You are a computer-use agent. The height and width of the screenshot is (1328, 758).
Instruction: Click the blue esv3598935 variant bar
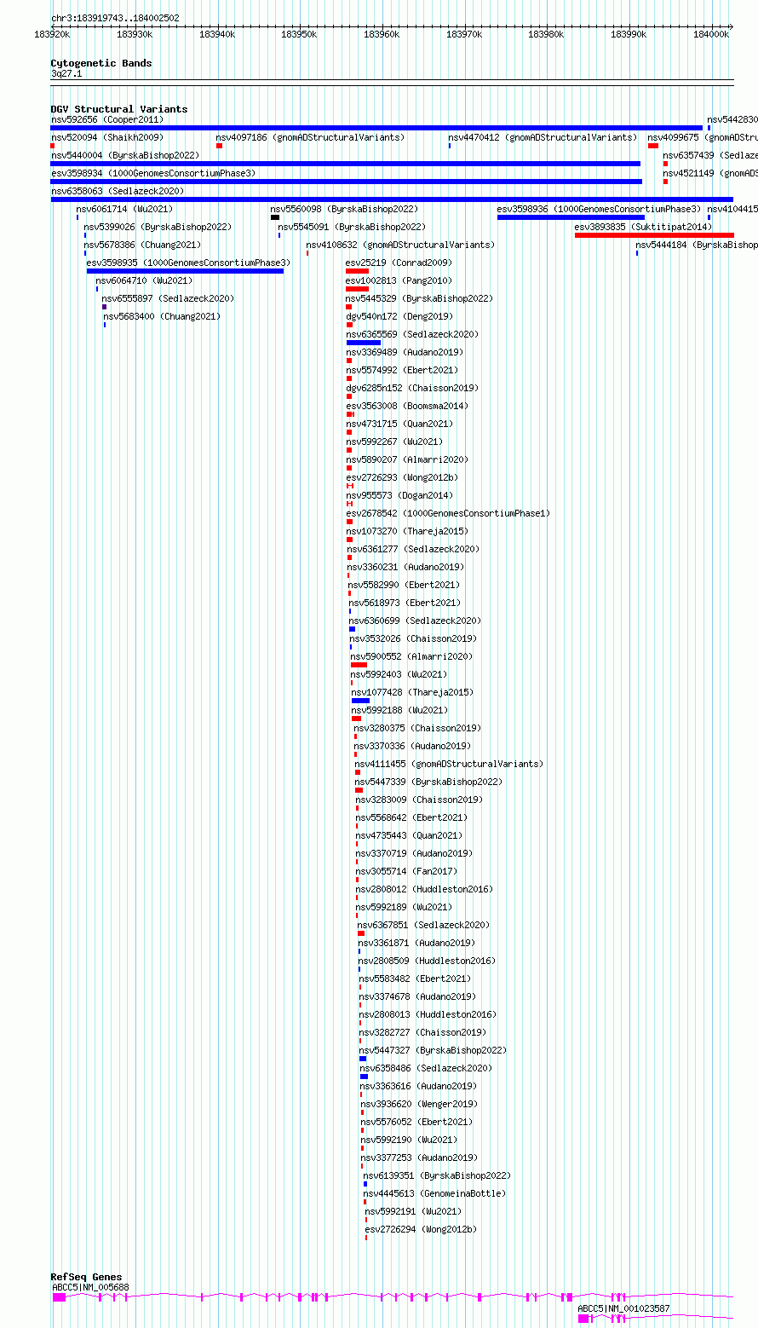click(x=185, y=271)
